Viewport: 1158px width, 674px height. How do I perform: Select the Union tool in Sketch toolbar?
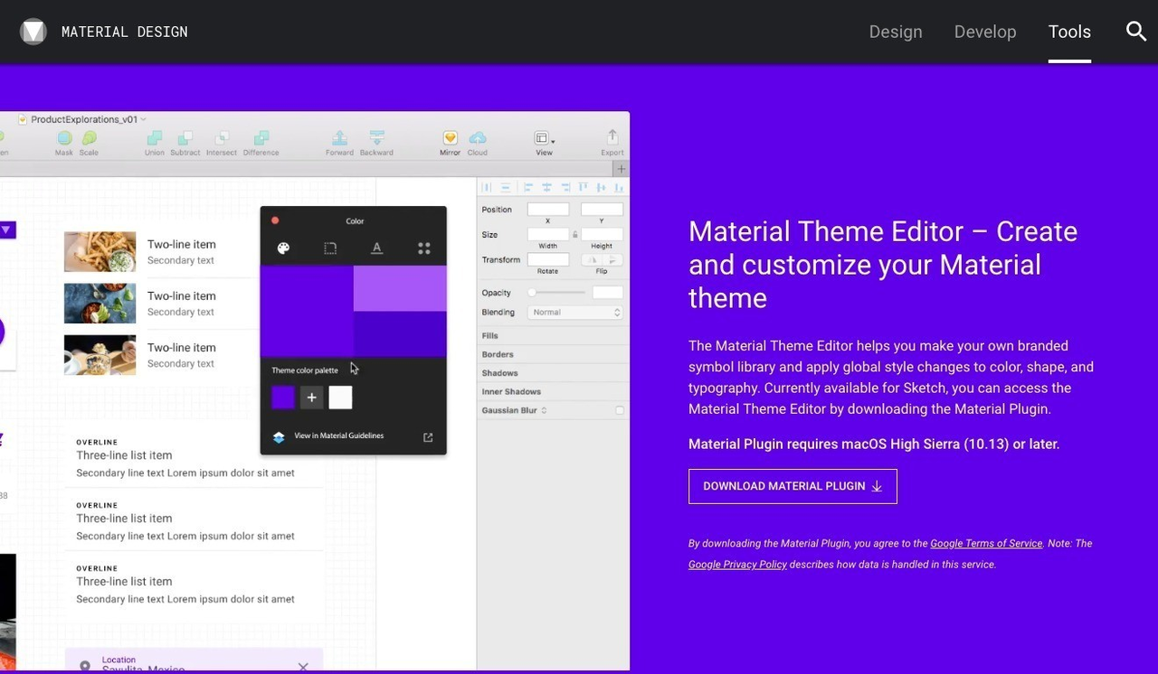155,139
